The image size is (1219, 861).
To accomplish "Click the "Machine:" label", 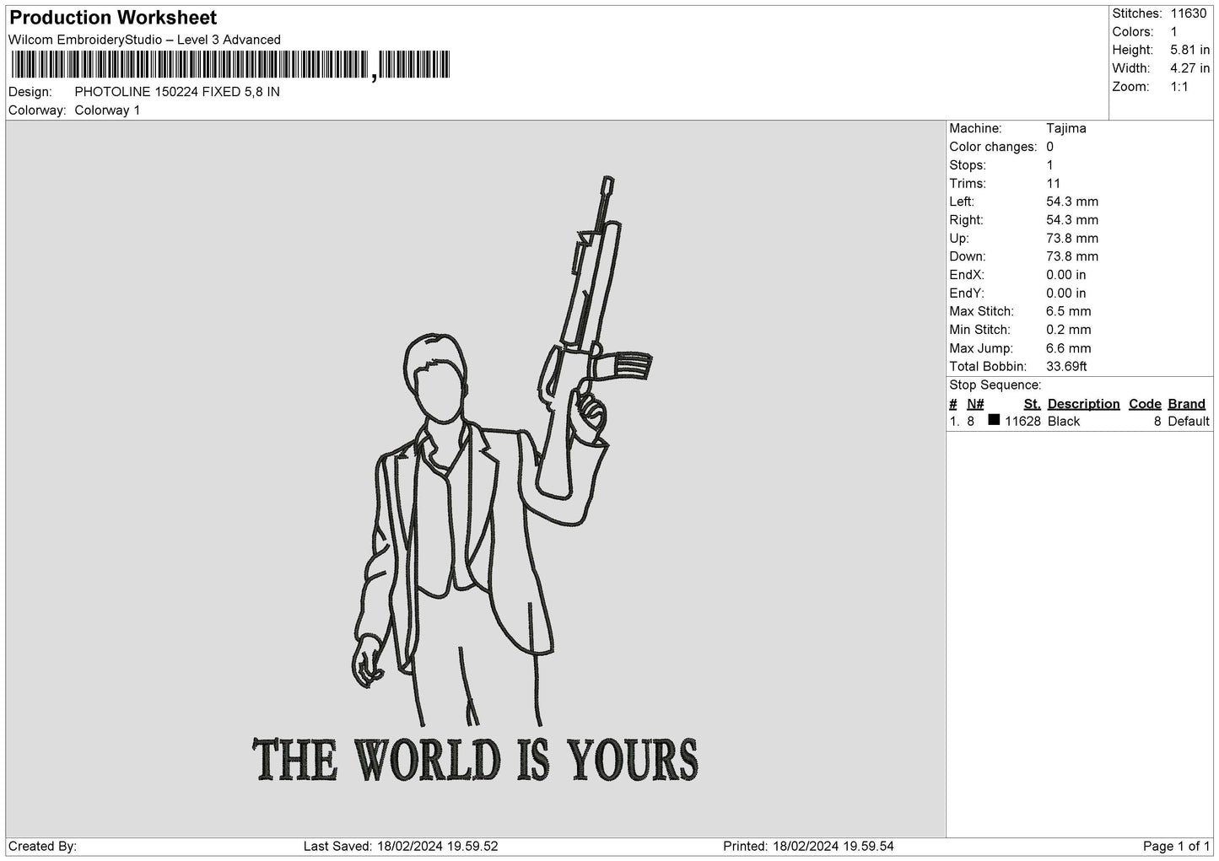I will 975,128.
